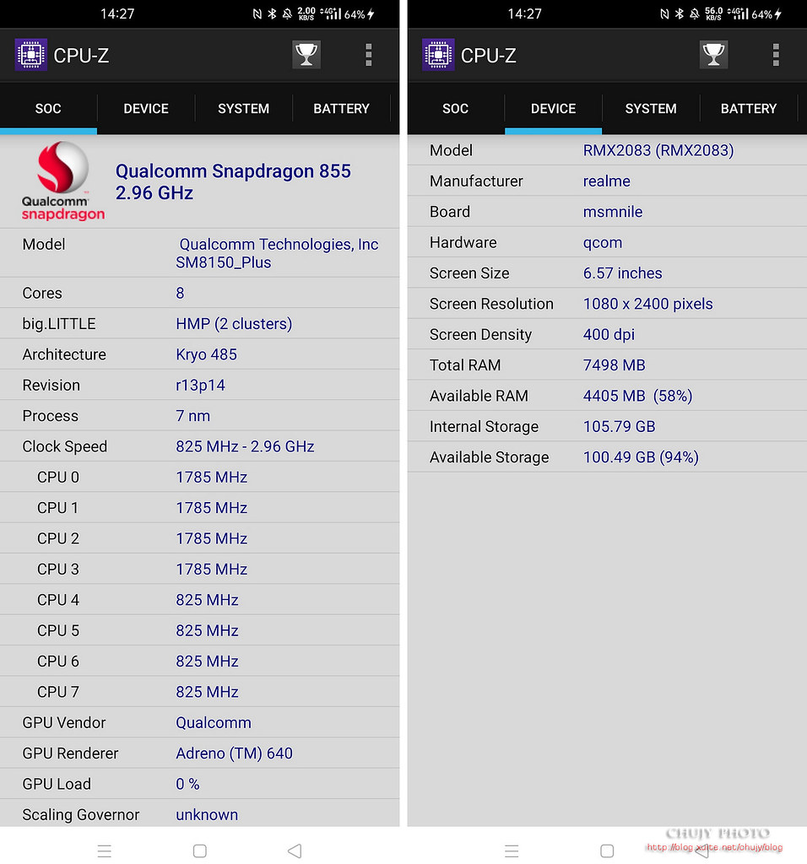Switch to BATTERY tab on left screen
Screen dimensions: 807x864
click(x=341, y=109)
